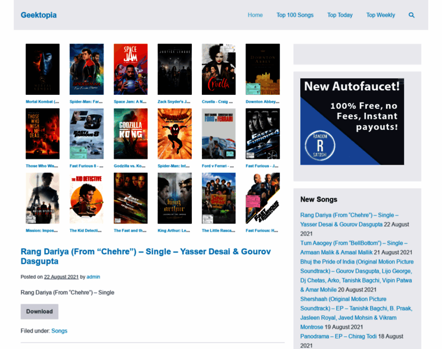Open the Kid Detective poster thumbnail
This screenshot has width=442, height=349.
pos(87,198)
